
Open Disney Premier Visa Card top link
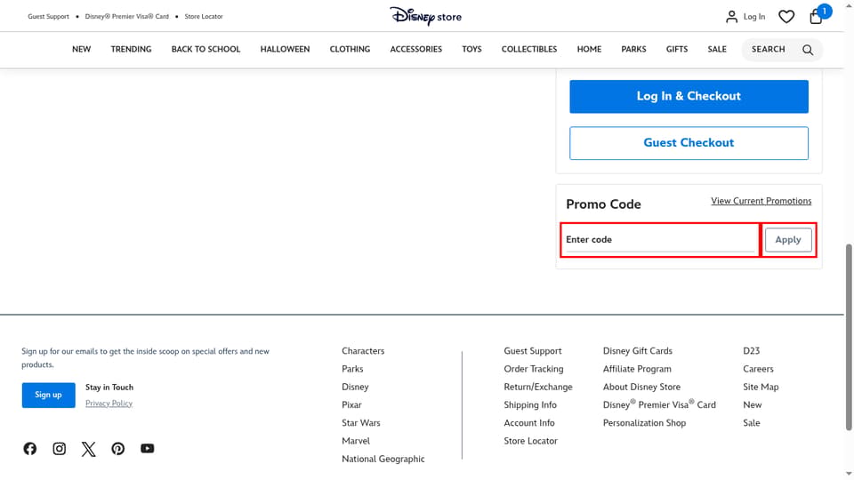pos(127,16)
